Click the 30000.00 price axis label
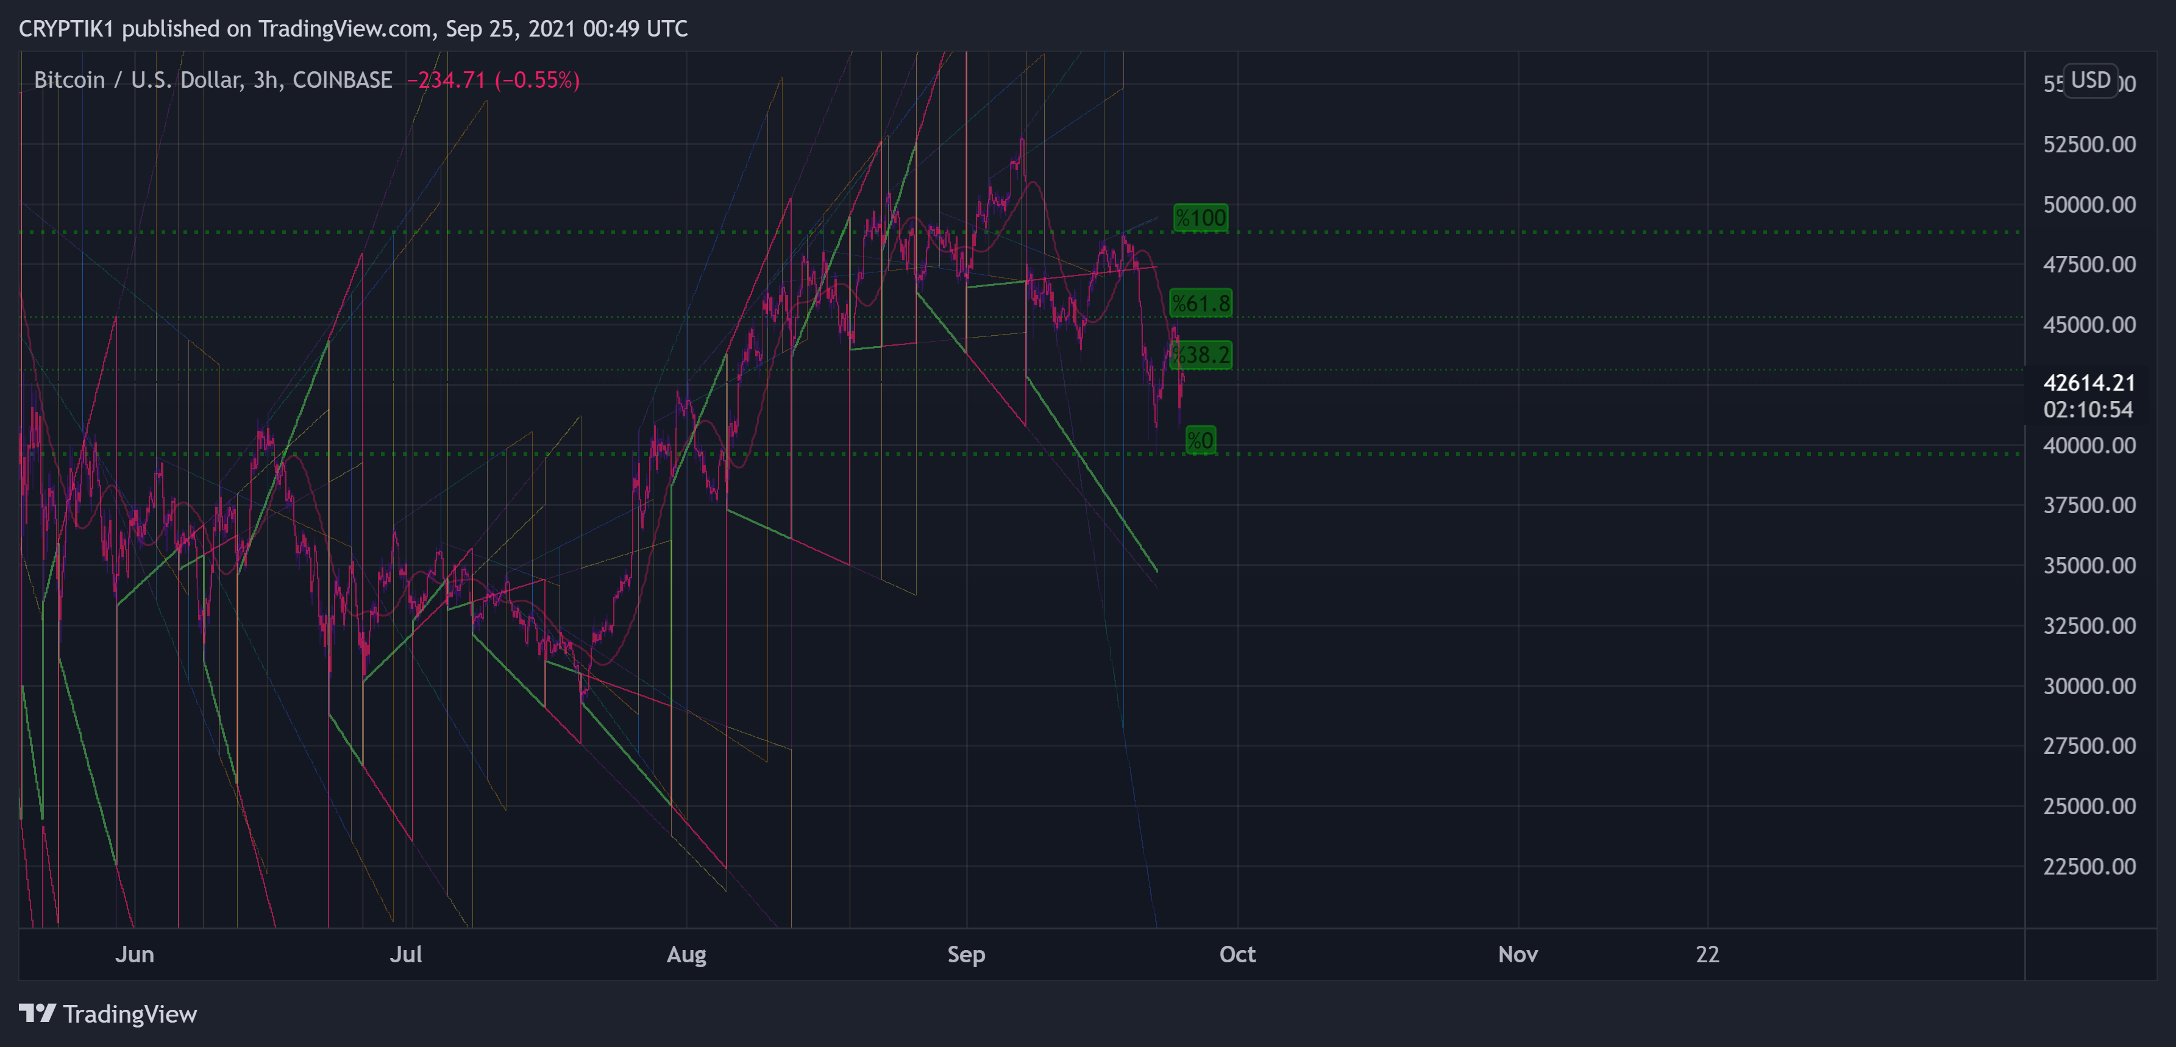Screen dimensions: 2176x1047 pos(2089,686)
